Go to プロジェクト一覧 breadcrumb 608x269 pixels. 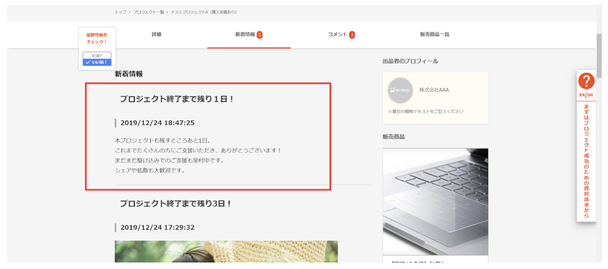pos(148,12)
